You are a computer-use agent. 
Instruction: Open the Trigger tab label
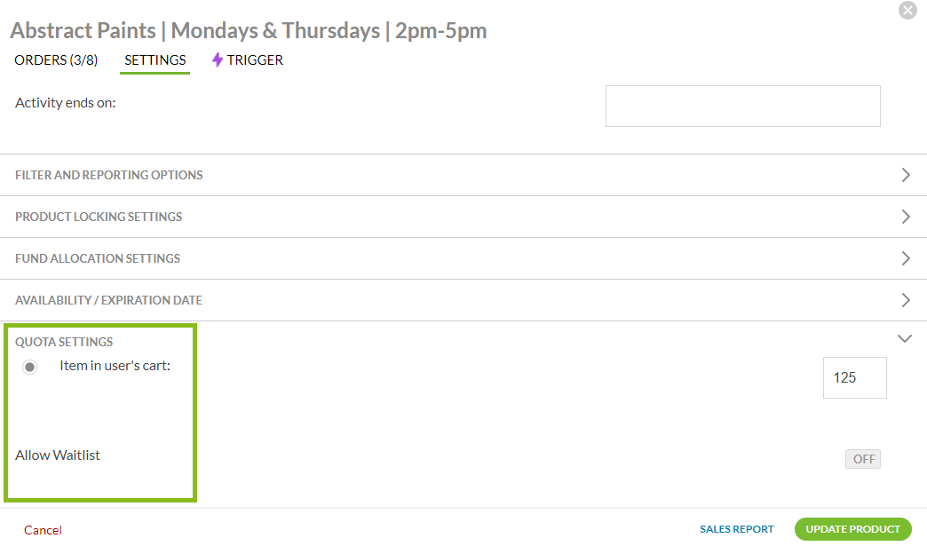pos(255,60)
